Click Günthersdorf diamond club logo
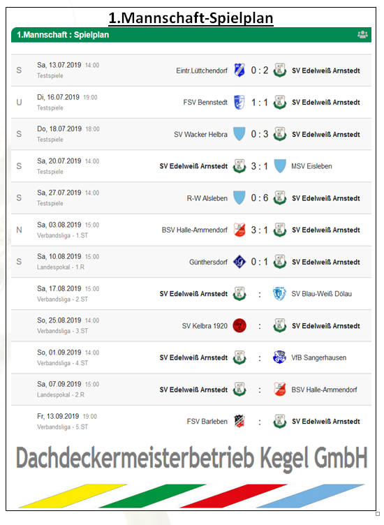Screen dimensions: 384x525 [x=239, y=262]
